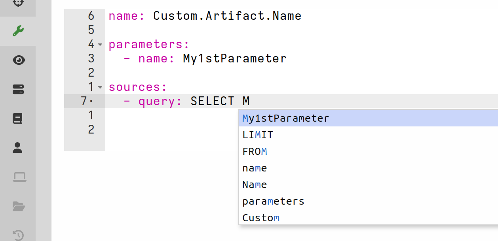The image size is (498, 241).
Task: Open the database sources icon
Action: click(x=18, y=89)
